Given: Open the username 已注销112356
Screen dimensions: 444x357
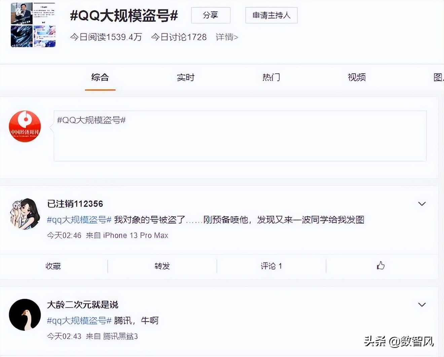Looking at the screenshot, I should pos(74,204).
